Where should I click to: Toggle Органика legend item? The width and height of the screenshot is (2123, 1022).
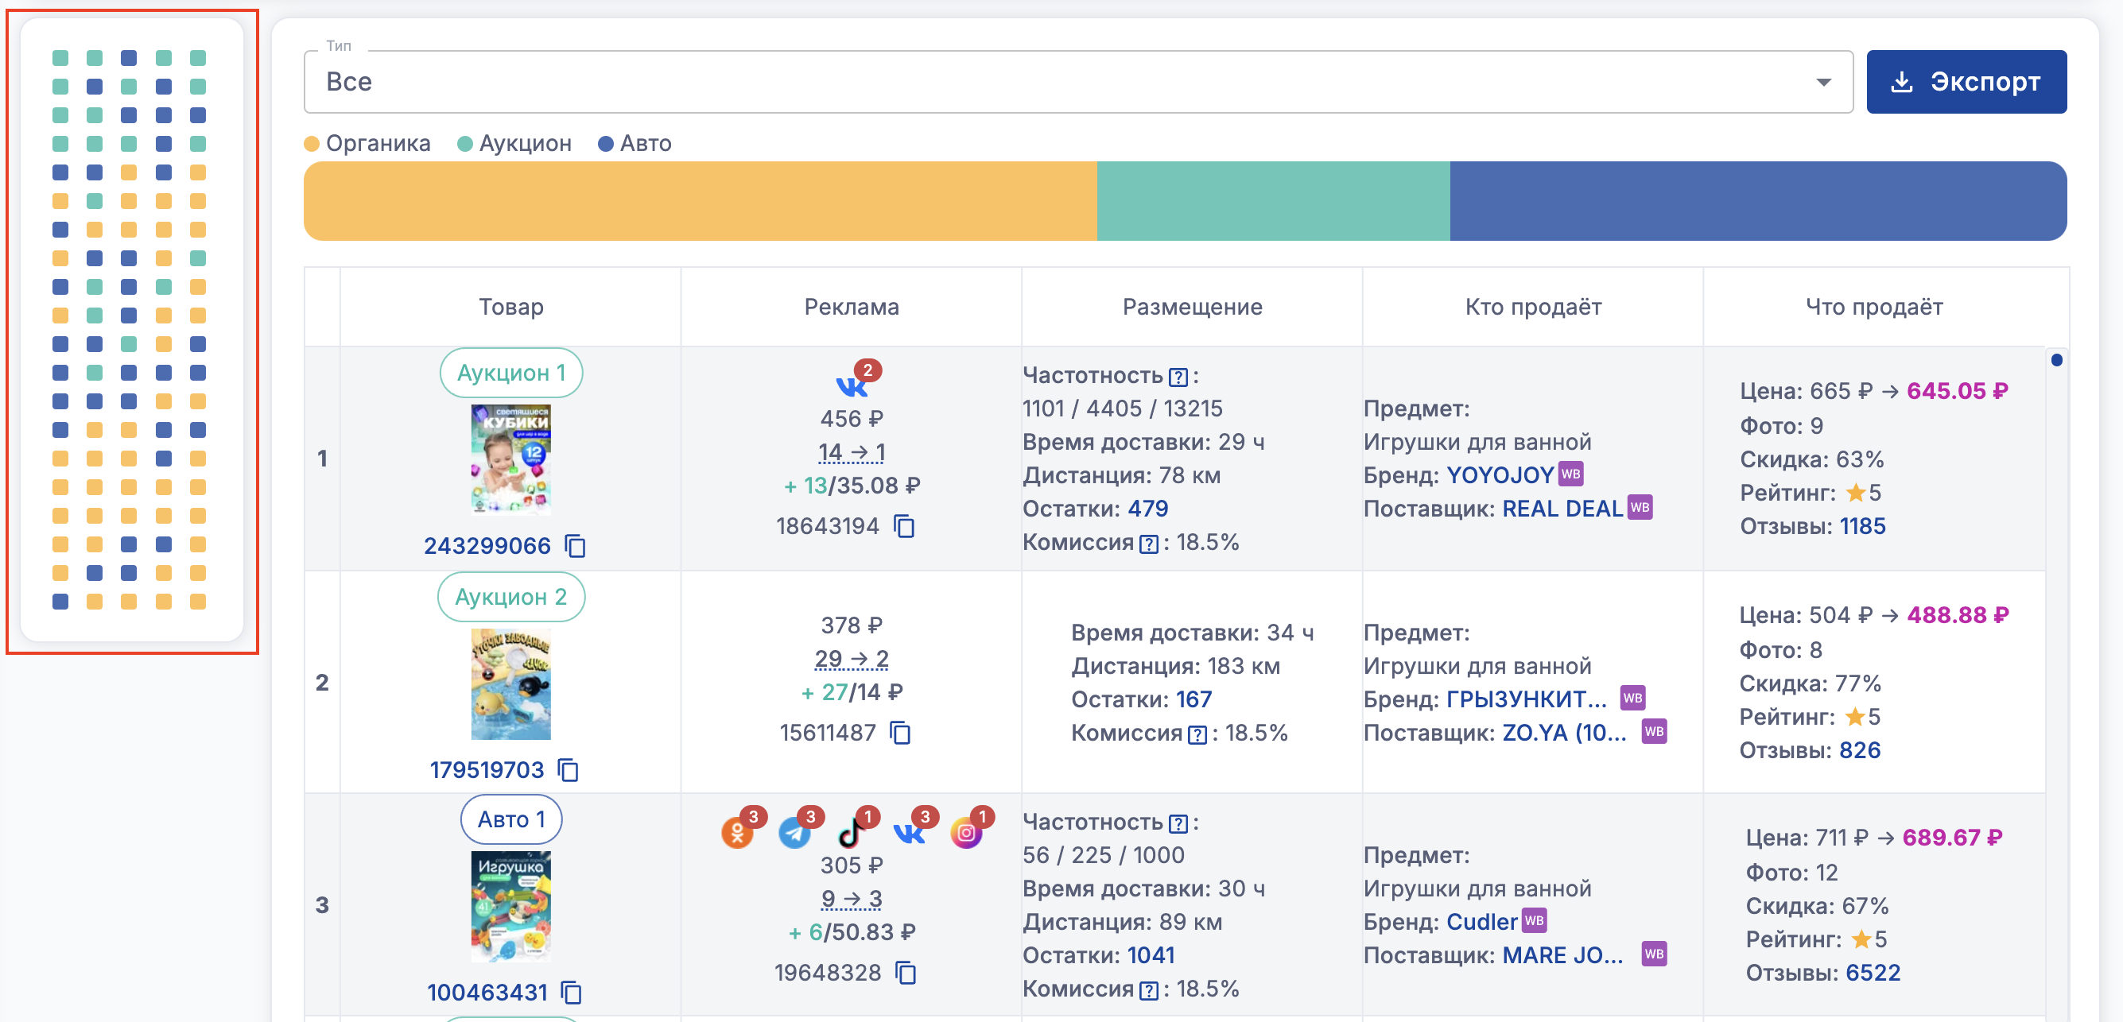coord(367,143)
